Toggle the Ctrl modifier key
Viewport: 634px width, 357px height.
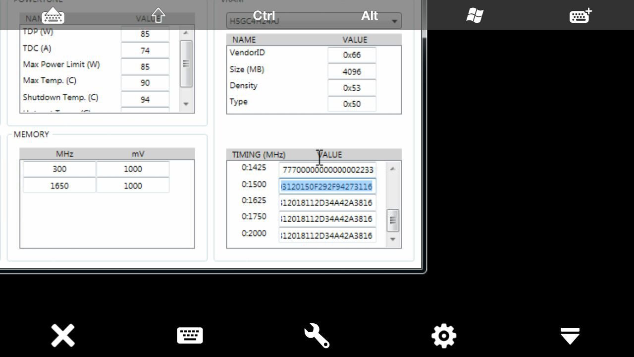tap(264, 15)
